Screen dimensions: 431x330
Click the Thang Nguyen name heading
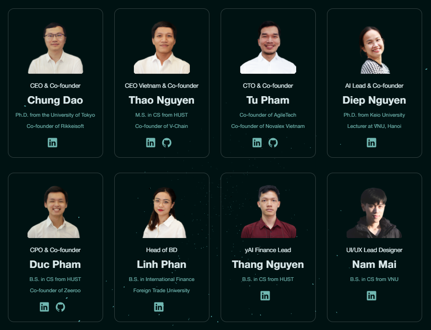(x=268, y=264)
